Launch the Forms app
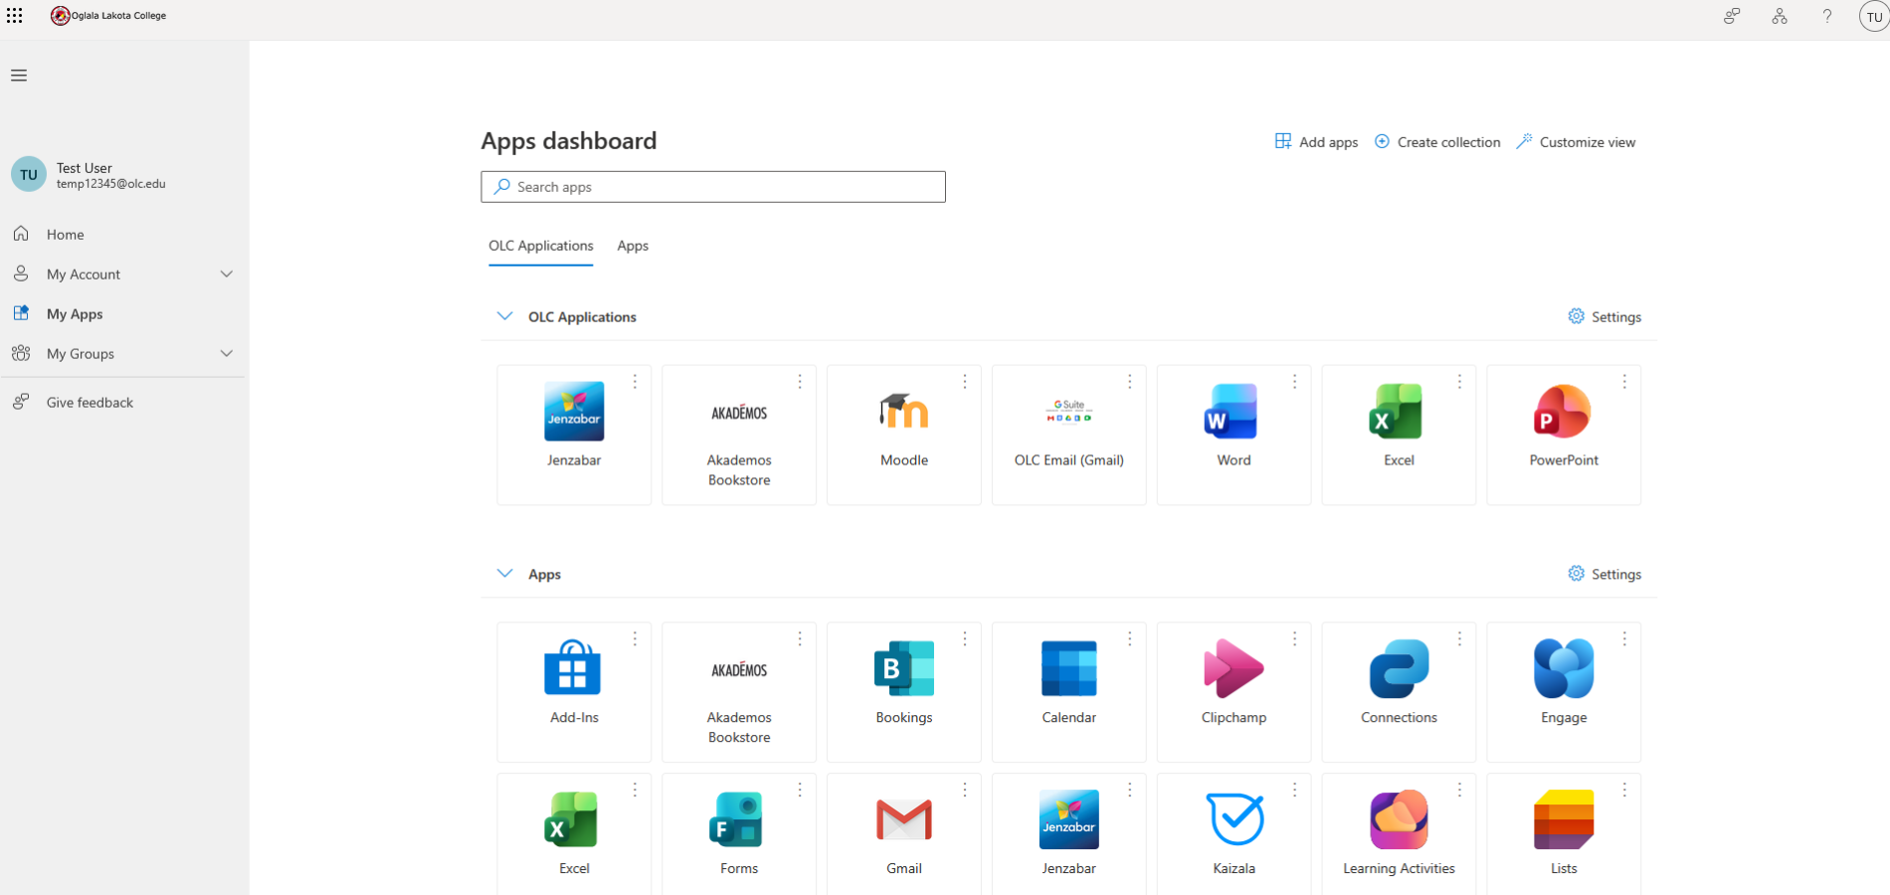Screen dimensions: 1890x895 tap(739, 834)
